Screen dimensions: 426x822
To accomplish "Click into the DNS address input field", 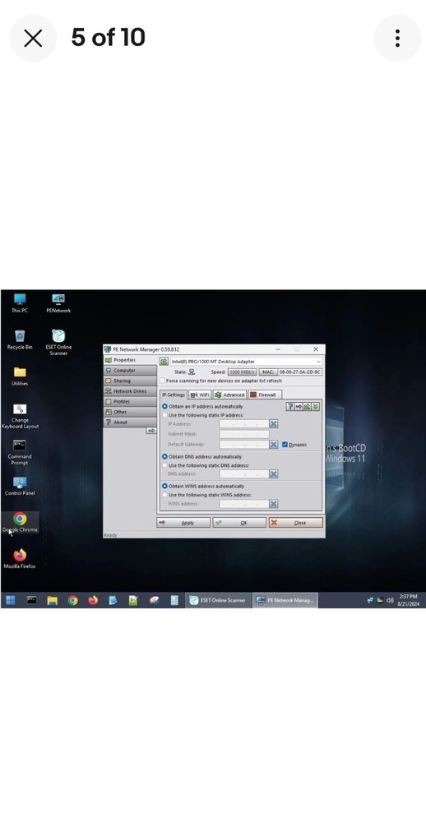I will click(x=244, y=474).
